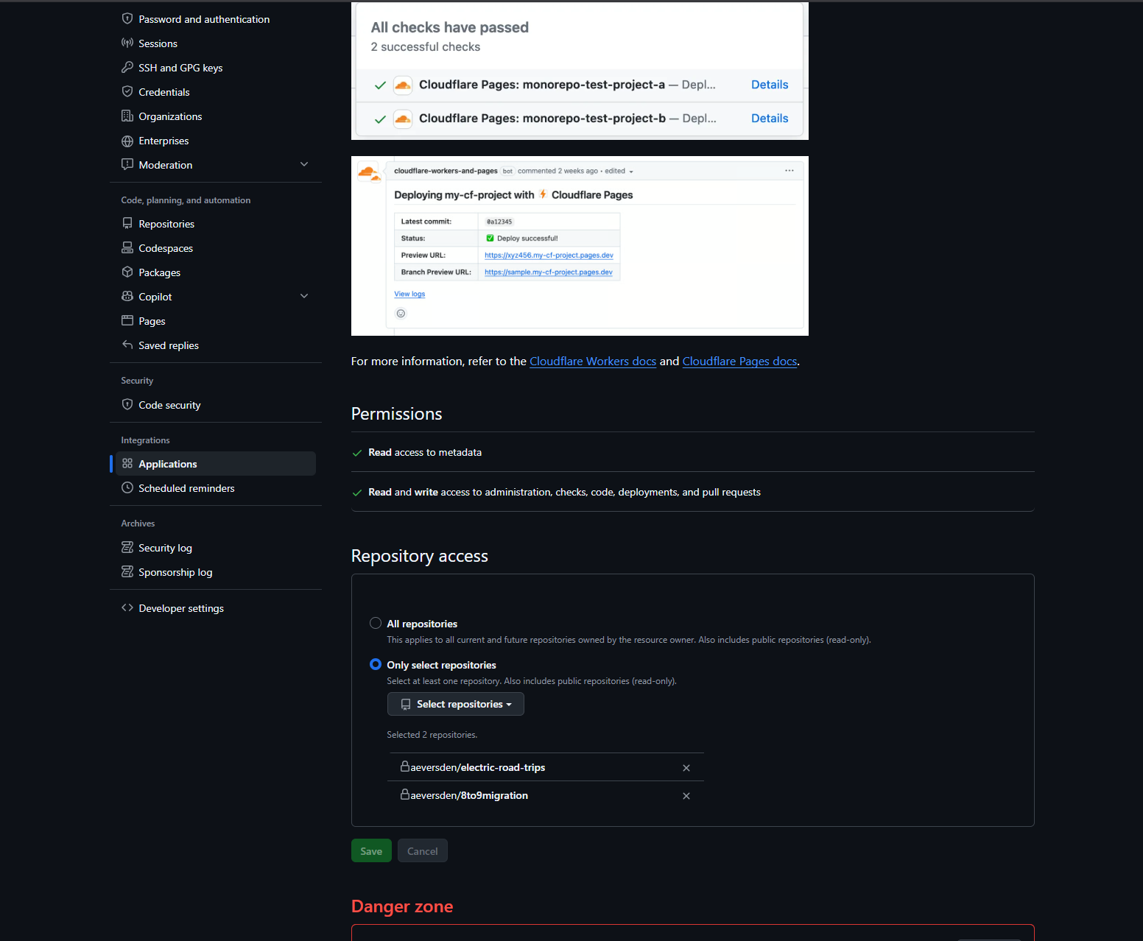Click Selected 2 repositories text
Viewport: 1143px width, 941px height.
click(x=432, y=735)
